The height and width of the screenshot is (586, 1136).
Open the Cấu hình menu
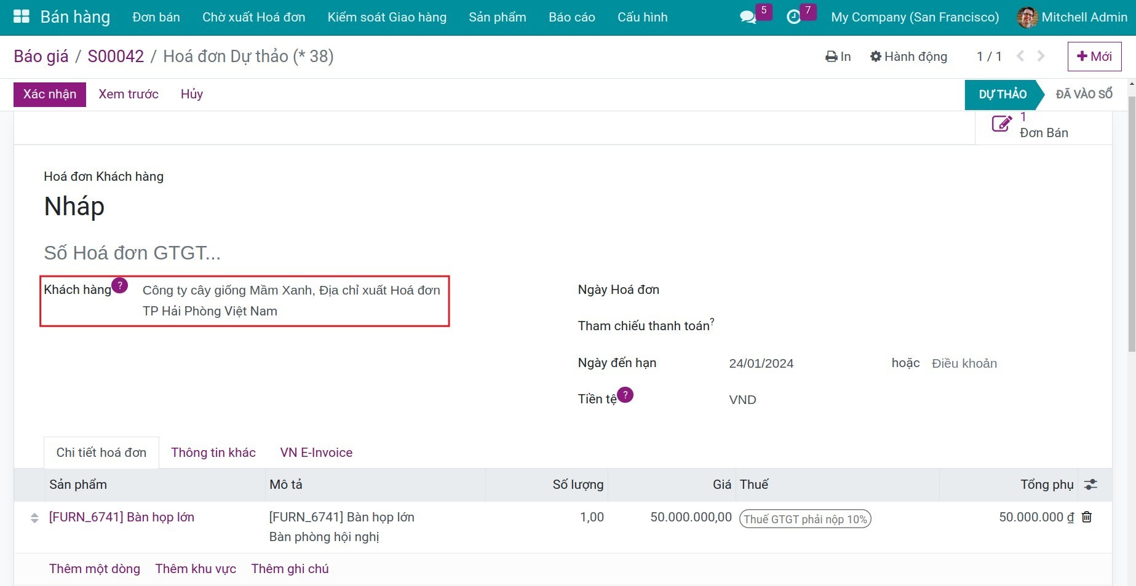(642, 17)
